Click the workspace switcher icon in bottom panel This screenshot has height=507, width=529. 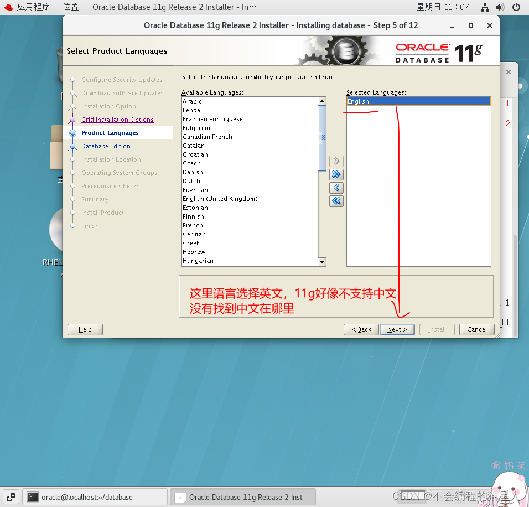[11, 497]
